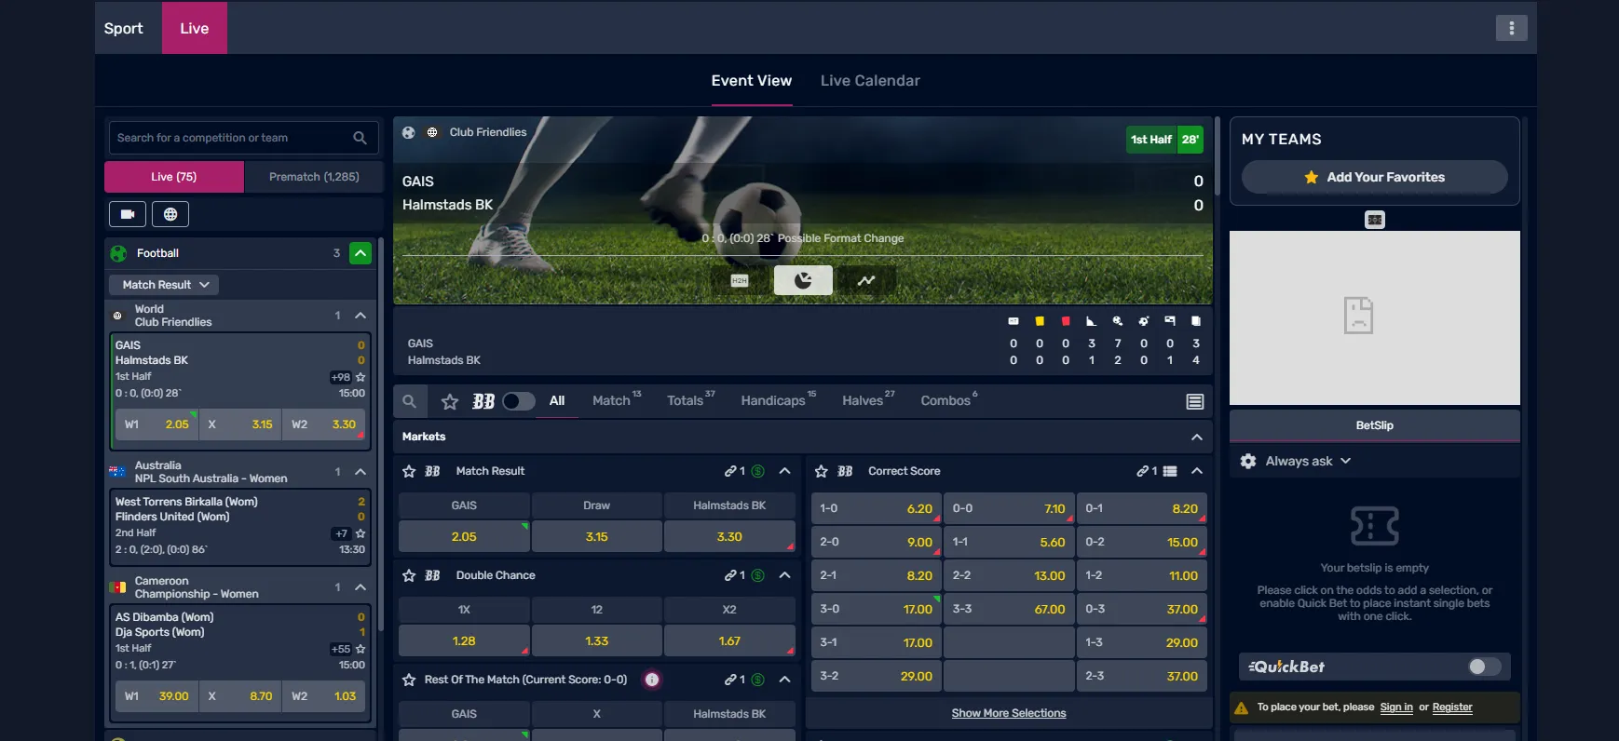
Task: Toggle the Bet Builder switch
Action: click(x=519, y=401)
